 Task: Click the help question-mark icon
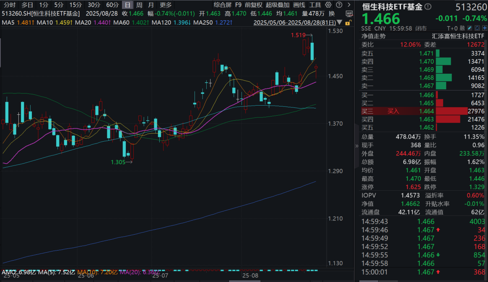point(339,5)
